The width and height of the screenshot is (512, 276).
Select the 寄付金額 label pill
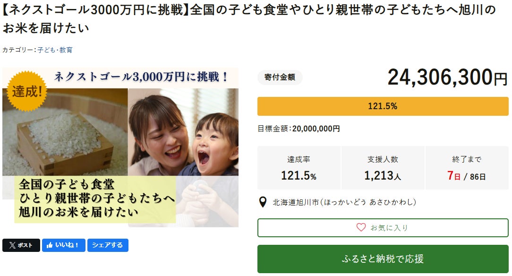(280, 78)
